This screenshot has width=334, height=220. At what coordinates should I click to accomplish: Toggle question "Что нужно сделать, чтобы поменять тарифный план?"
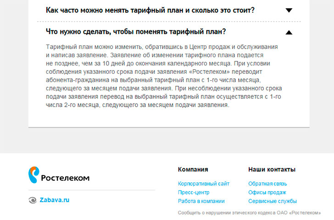(136, 32)
